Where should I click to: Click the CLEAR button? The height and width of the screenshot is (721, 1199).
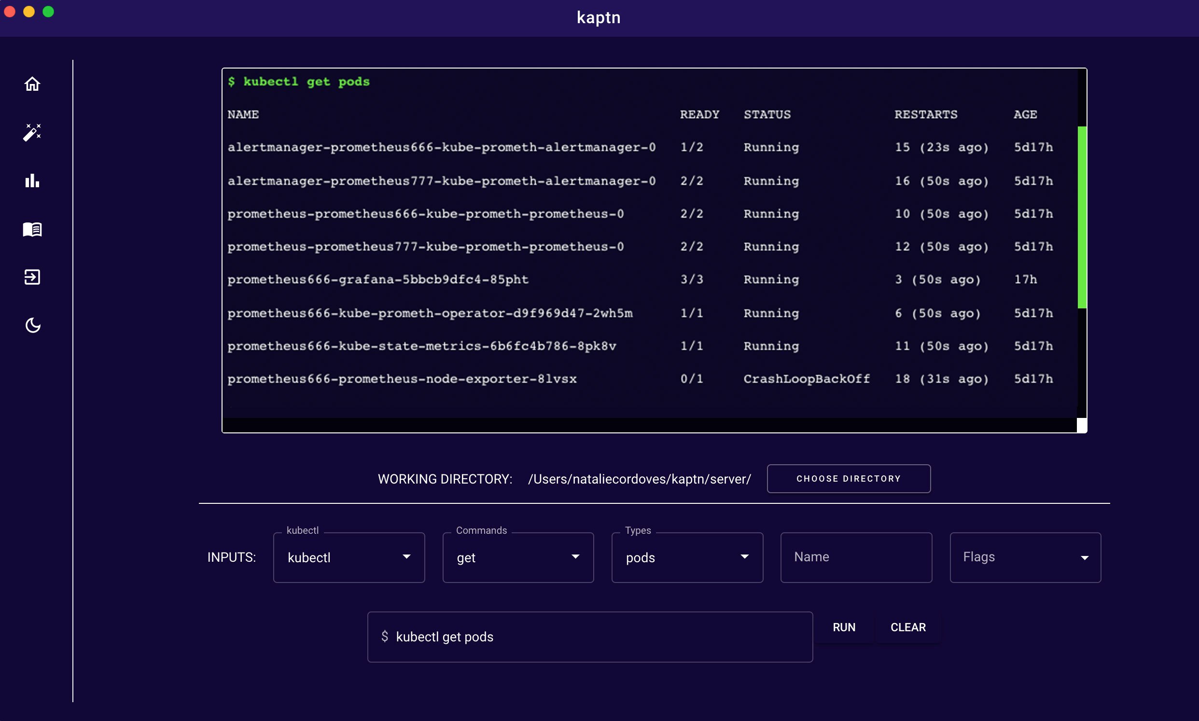pyautogui.click(x=908, y=627)
